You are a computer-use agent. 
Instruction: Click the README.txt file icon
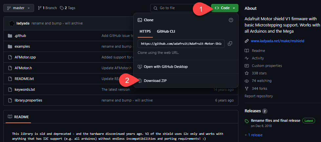pos(10,79)
